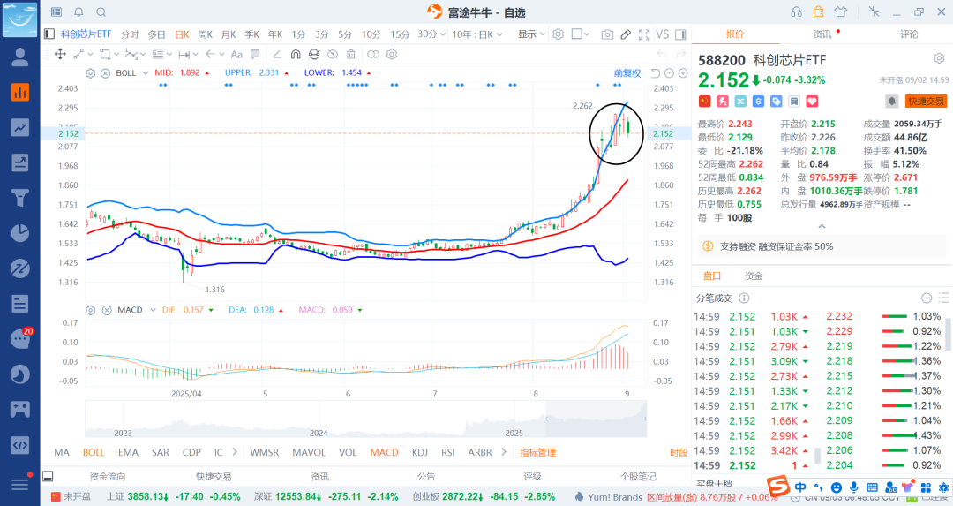Open the Sogou input method S icon
Screen dimensions: 953x506
tap(778, 487)
